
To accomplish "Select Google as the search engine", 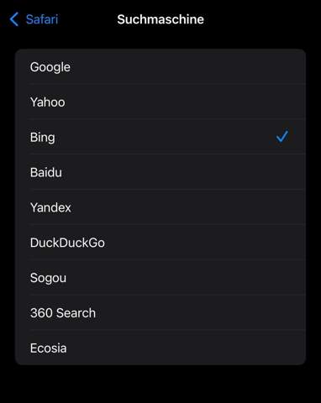I will (x=160, y=67).
